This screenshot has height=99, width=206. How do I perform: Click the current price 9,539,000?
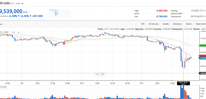[11, 11]
